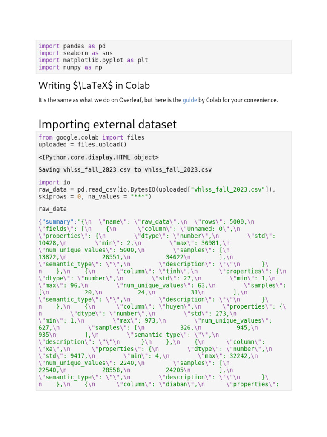Click the 'raw_data = pd.read_csv' line
Screen dimensions: 327x437
click(157, 189)
